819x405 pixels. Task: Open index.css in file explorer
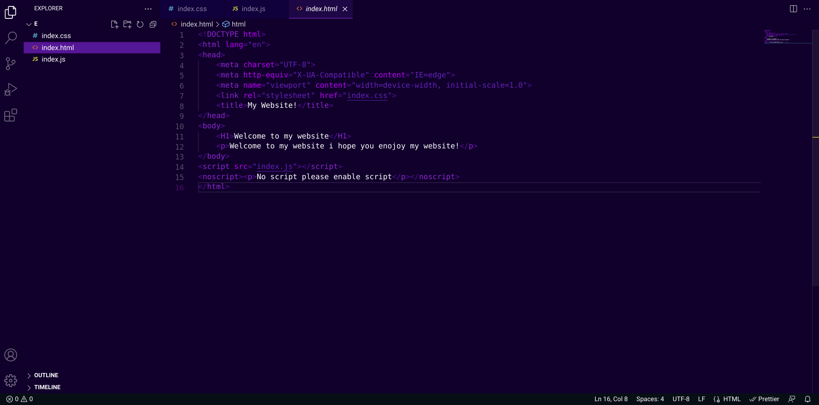(92, 36)
